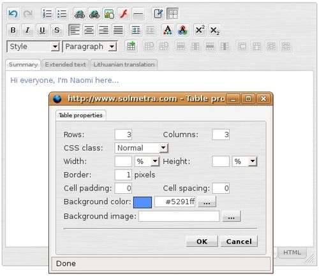The width and height of the screenshot is (319, 276).
Task: Browse for background image via ellipsis button
Action: pos(232,216)
